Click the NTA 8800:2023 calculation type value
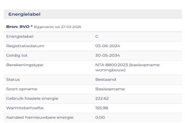The image size is (185, 123). point(127,67)
